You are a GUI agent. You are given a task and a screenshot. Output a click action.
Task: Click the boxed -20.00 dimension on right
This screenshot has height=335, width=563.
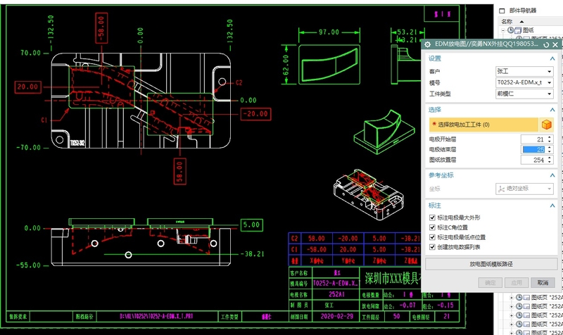click(x=255, y=114)
